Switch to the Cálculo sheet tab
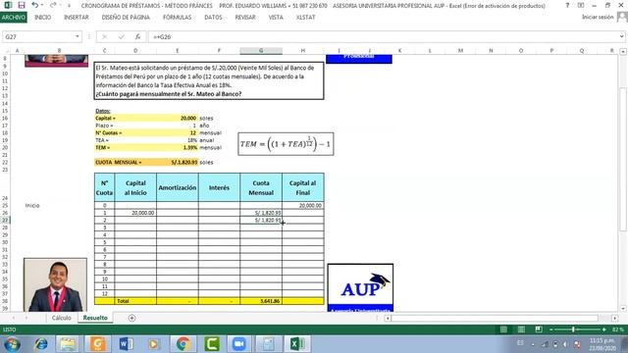Screen dimensions: 628x353 pos(61,318)
